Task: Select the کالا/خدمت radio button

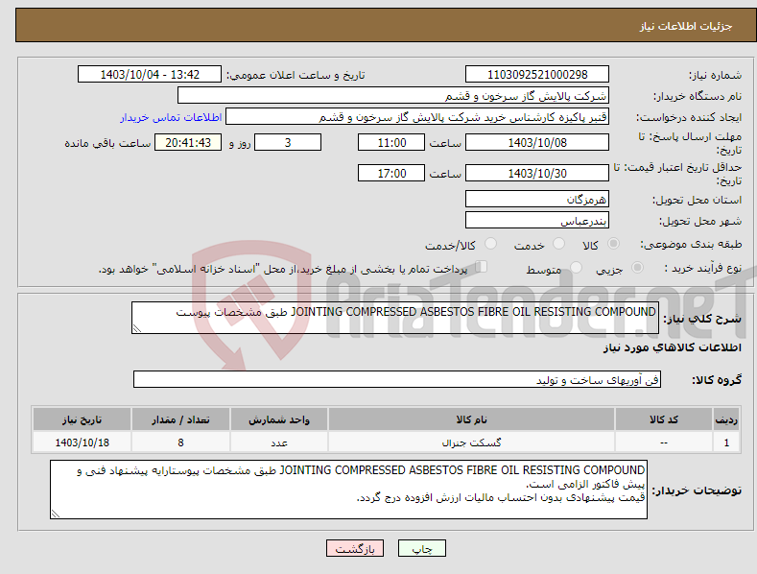Action: (x=490, y=244)
